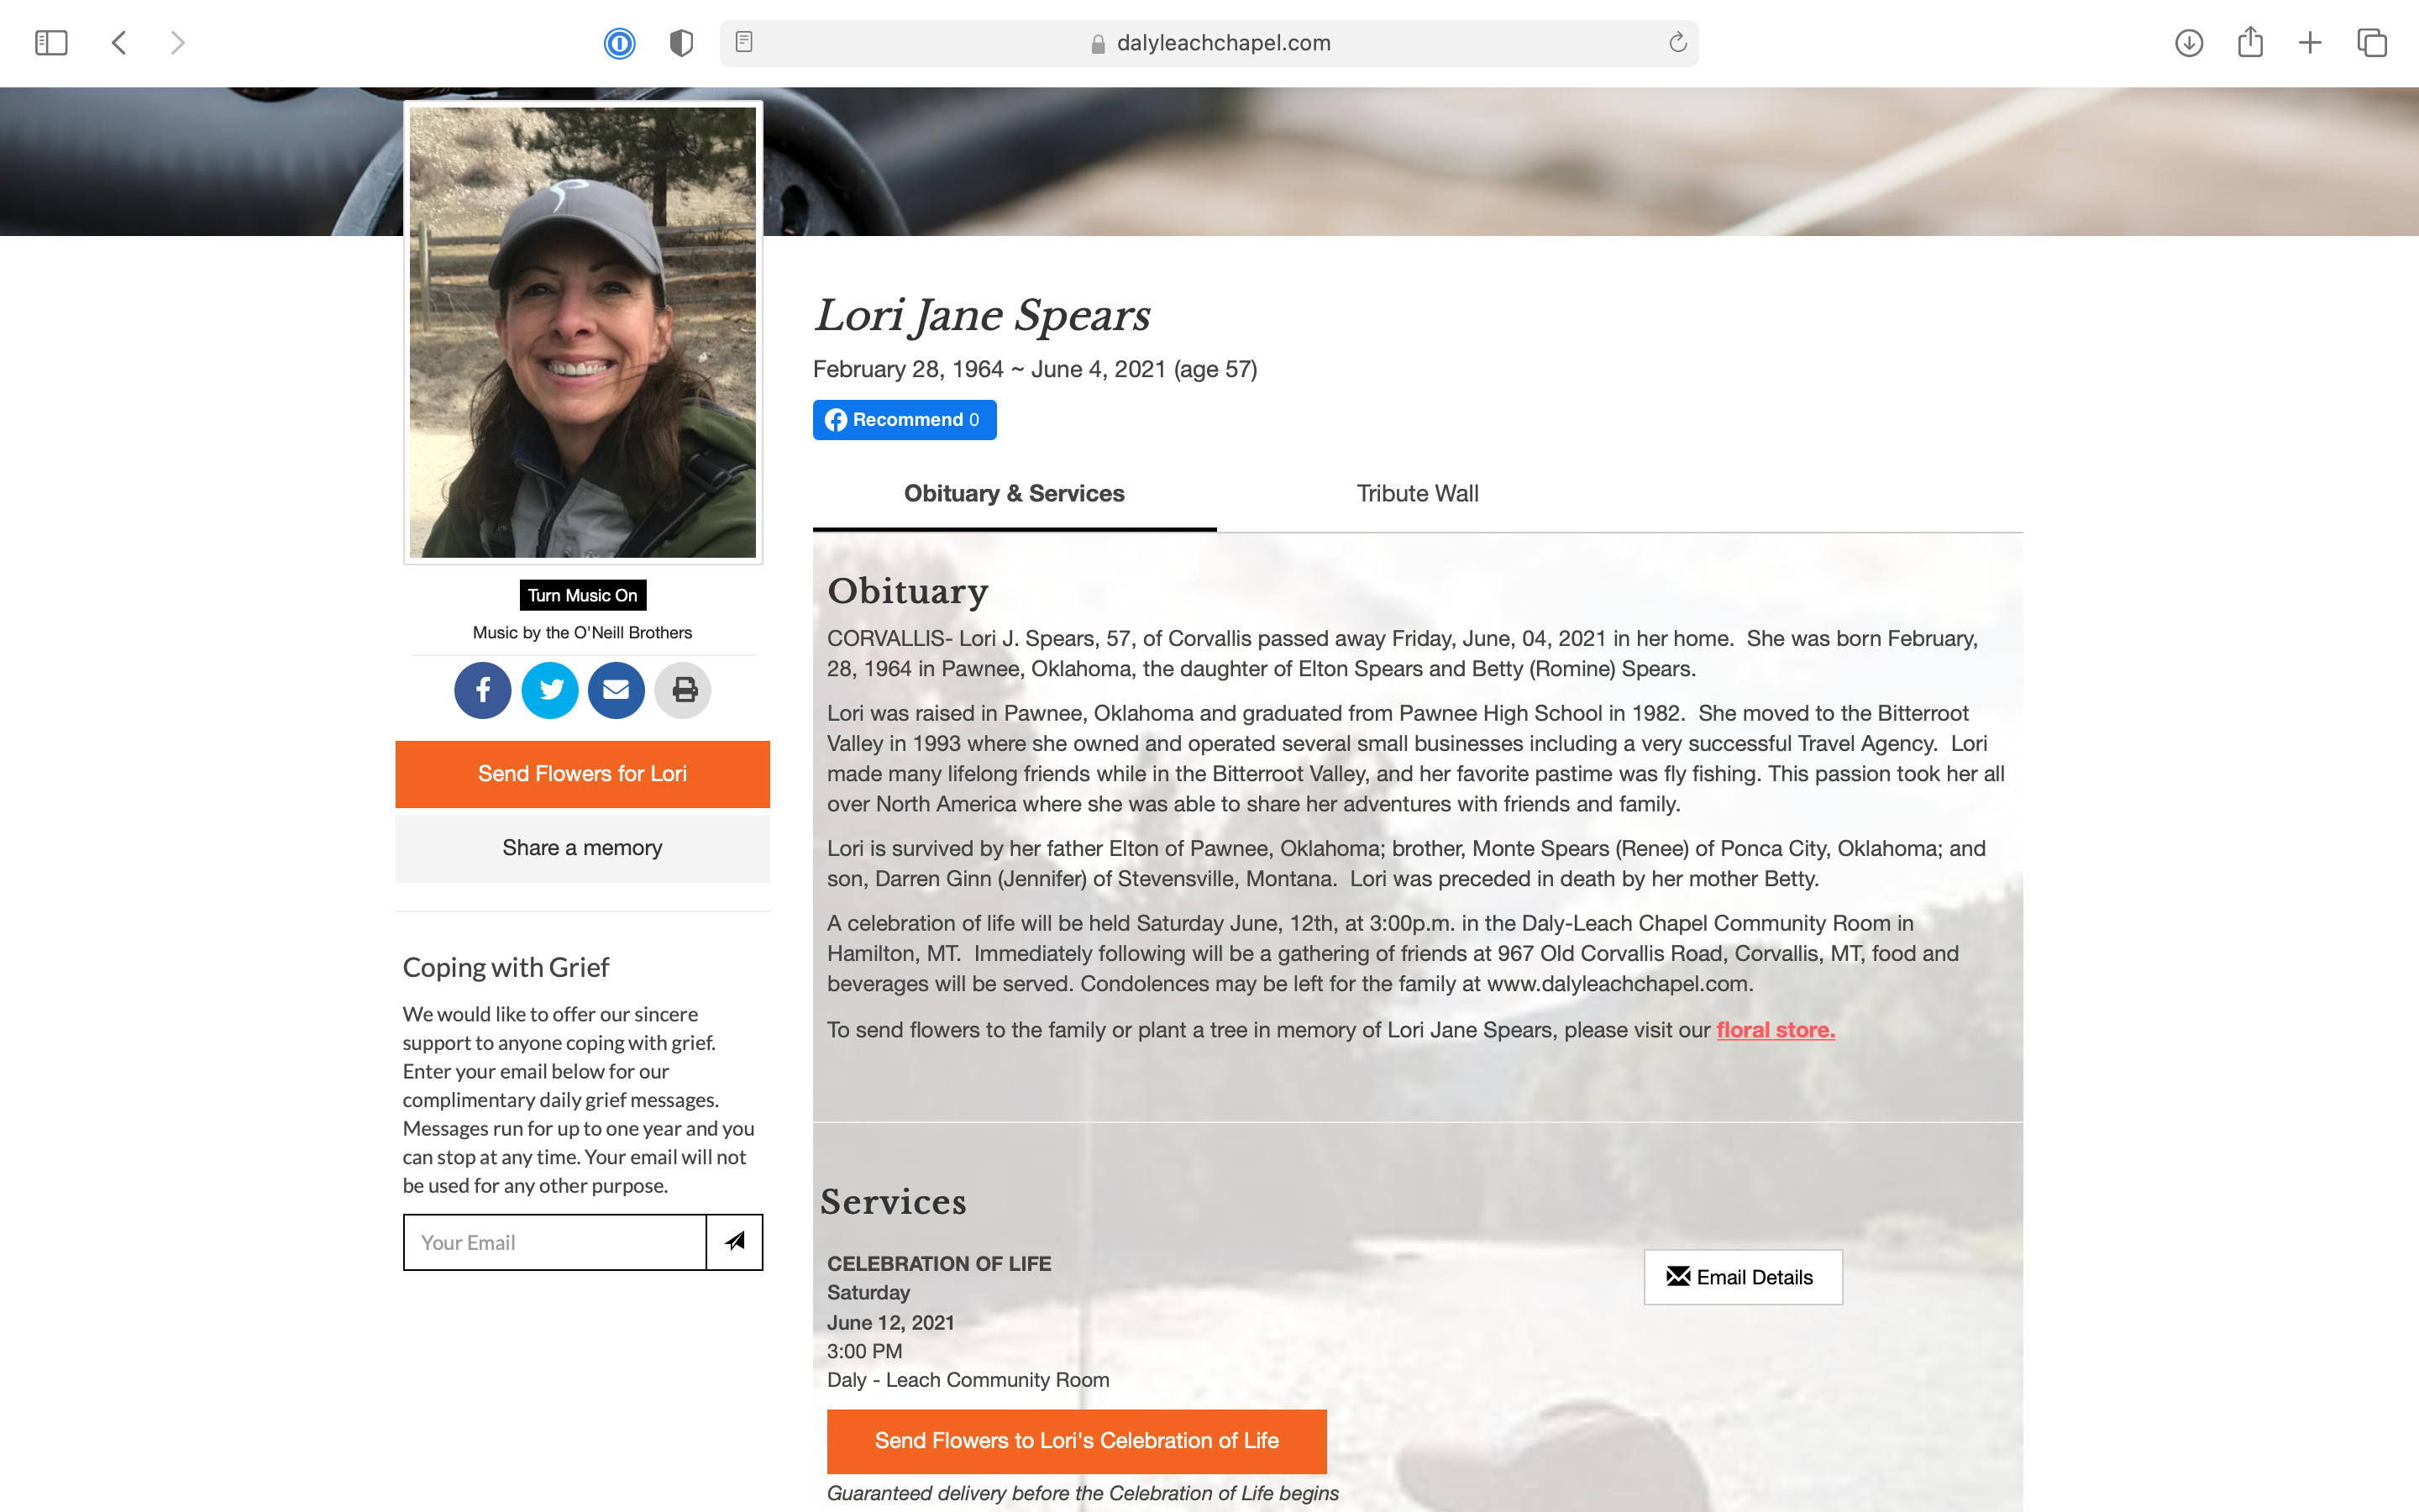Select the Obituary & Services tab

click(x=1015, y=493)
